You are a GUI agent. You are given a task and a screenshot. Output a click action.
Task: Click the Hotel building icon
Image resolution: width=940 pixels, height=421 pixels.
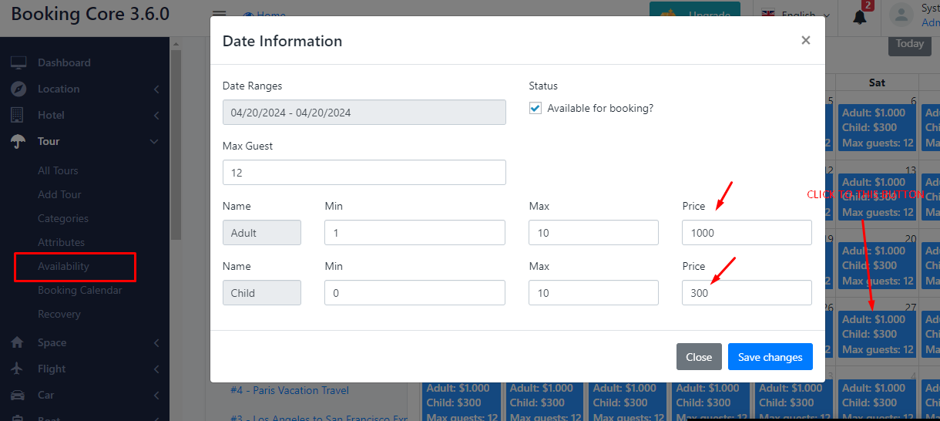pos(17,115)
